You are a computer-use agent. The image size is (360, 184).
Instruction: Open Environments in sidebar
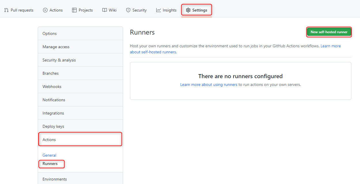pos(80,179)
